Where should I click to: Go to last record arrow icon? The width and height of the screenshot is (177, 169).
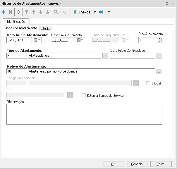[x=48, y=12]
